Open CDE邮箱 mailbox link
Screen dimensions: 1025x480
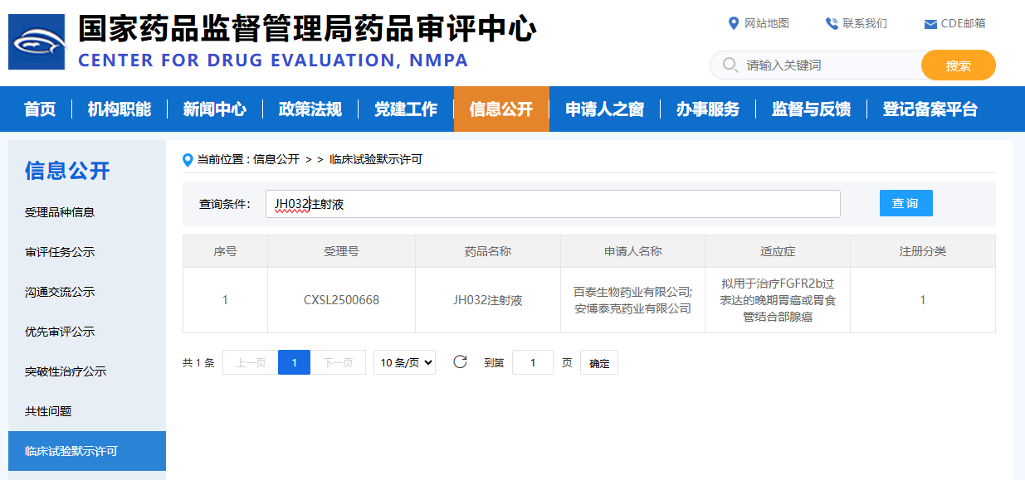955,23
